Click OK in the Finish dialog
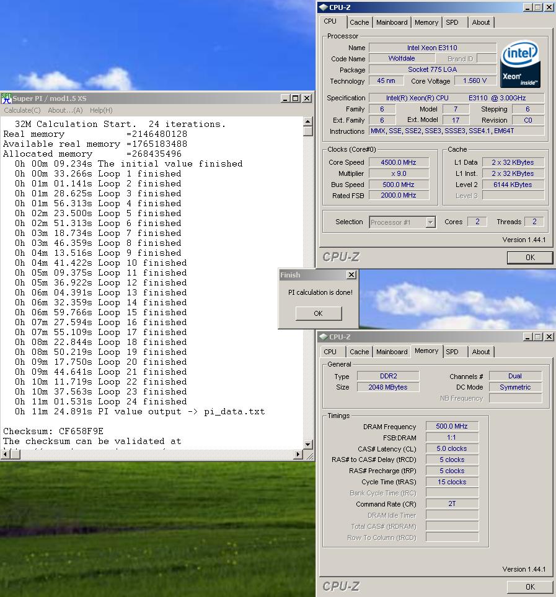 pyautogui.click(x=319, y=313)
